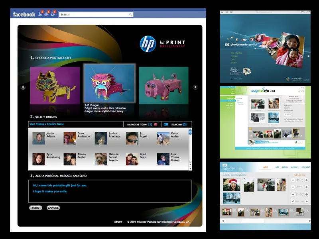Image resolution: width=319 pixels, height=239 pixels.
Task: Select friend Jordan Apodaca
Action: pos(107,138)
